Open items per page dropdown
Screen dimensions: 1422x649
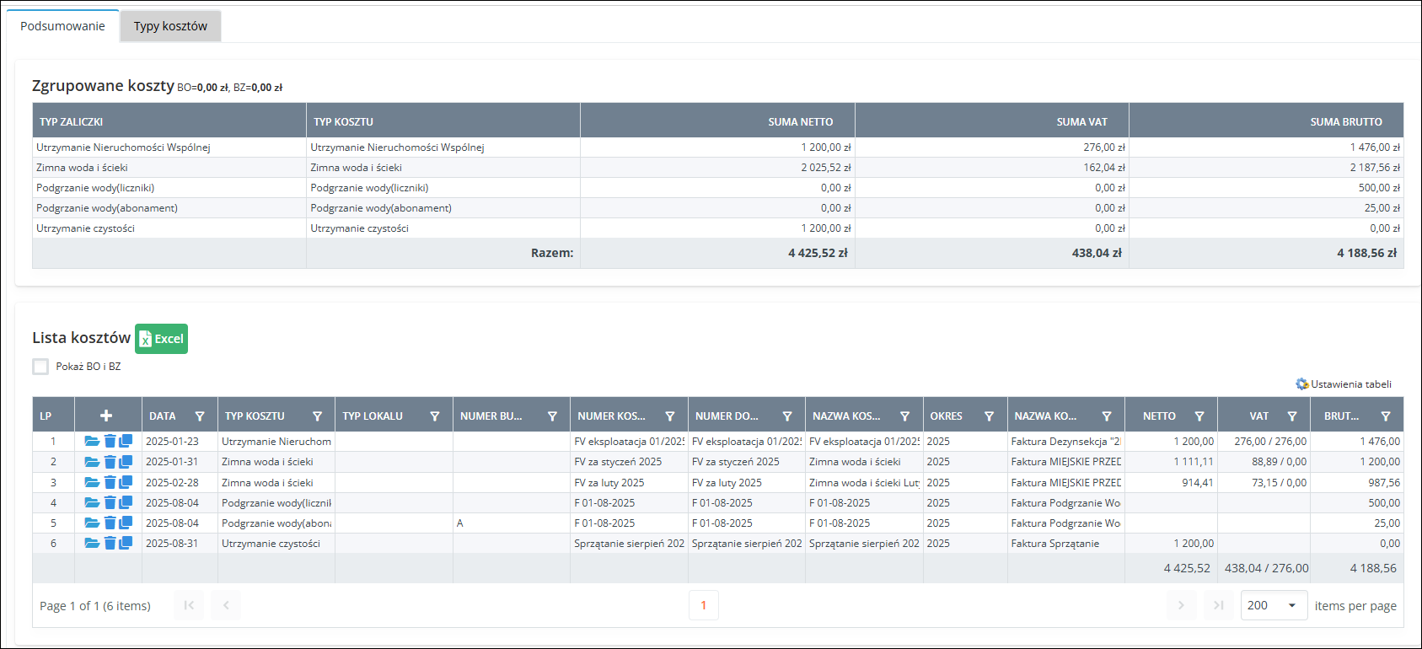pyautogui.click(x=1273, y=605)
